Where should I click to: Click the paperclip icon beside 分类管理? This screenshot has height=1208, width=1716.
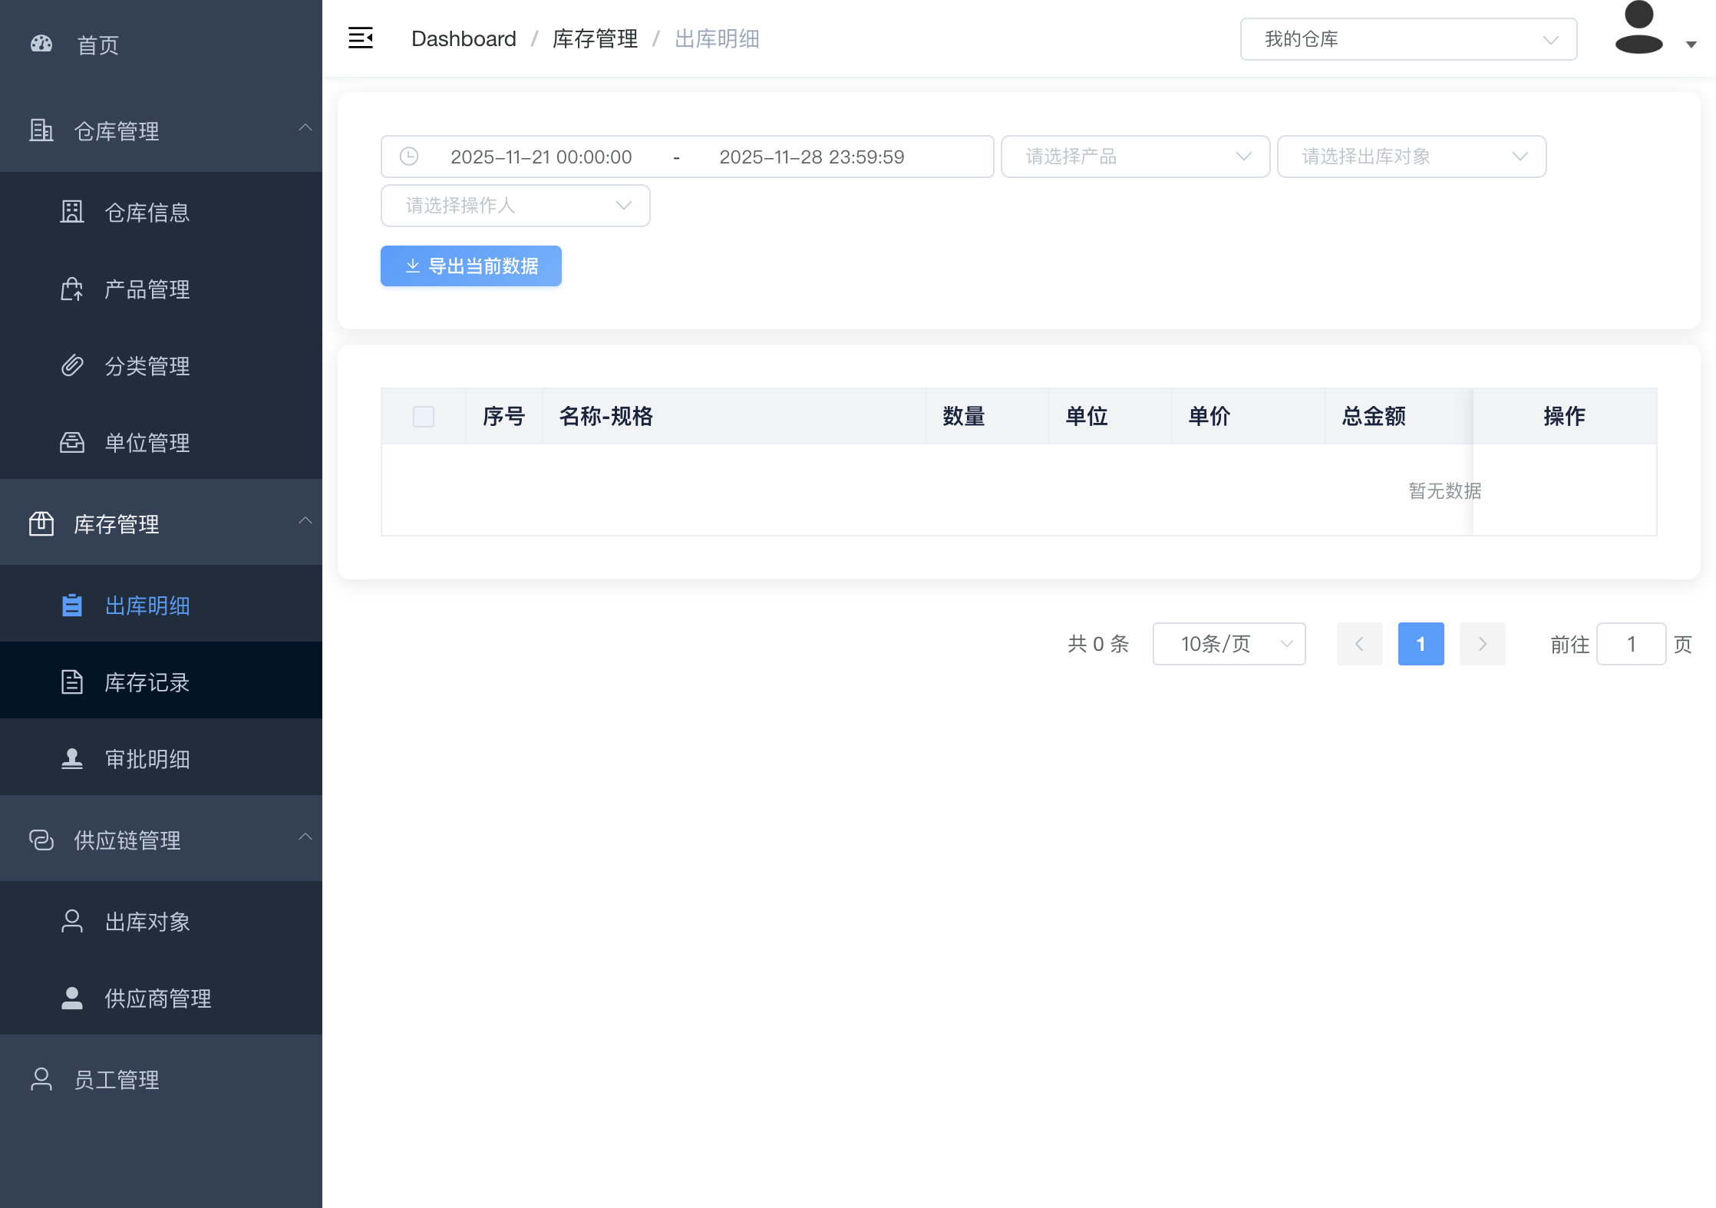(72, 365)
